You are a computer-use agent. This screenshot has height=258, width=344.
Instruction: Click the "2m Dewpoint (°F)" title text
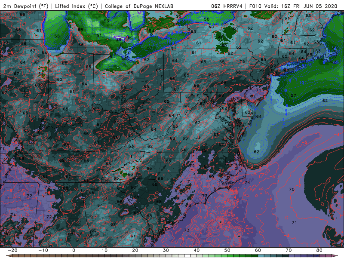[26, 6]
